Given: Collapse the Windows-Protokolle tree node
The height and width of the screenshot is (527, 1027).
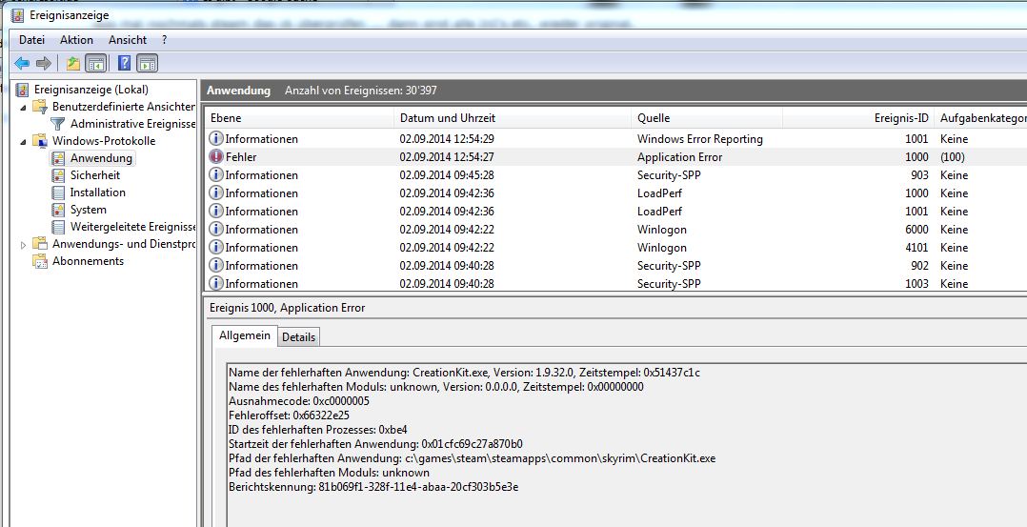Looking at the screenshot, I should coord(24,141).
